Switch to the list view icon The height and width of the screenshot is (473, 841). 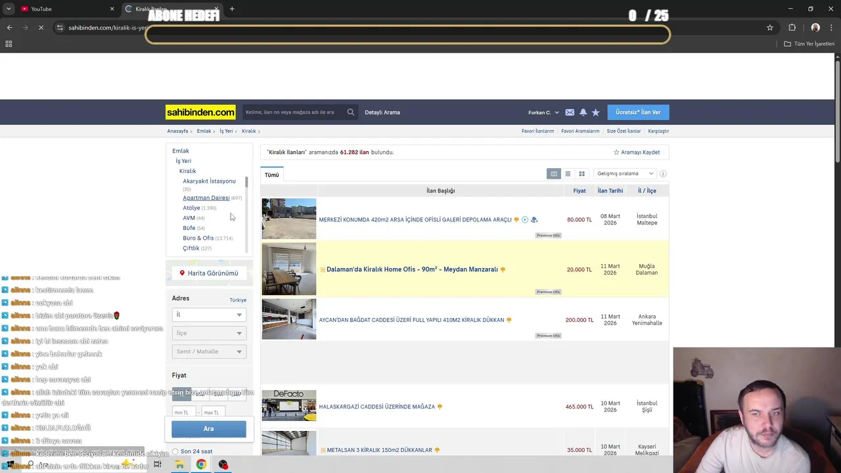click(568, 173)
